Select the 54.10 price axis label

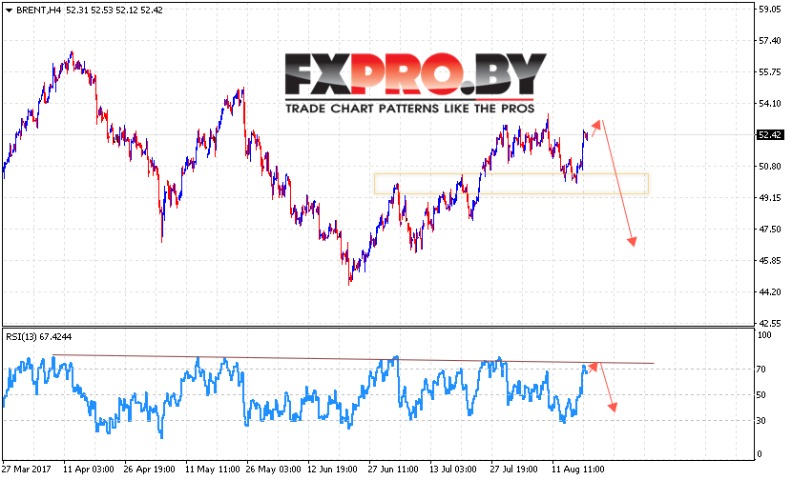coord(770,104)
